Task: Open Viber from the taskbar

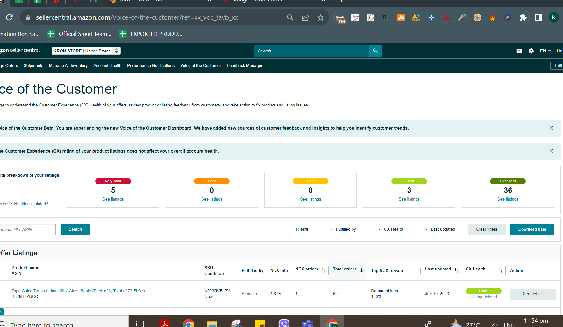Action: click(x=284, y=323)
